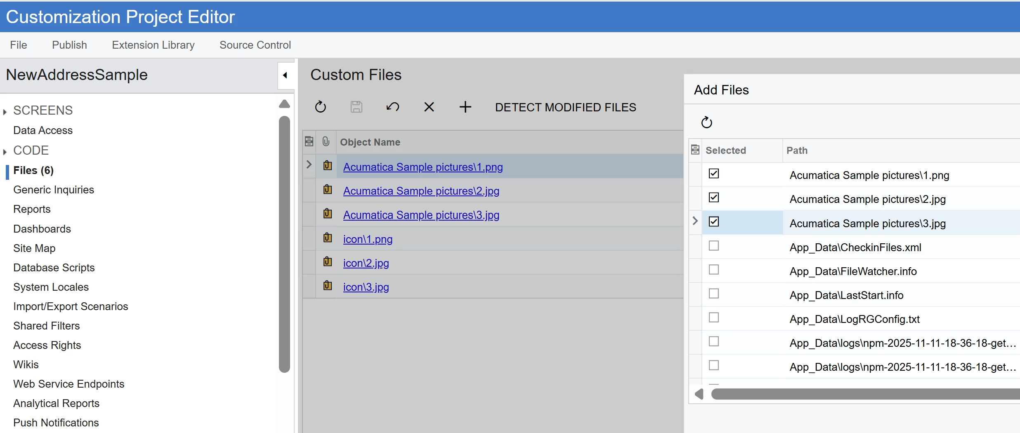This screenshot has height=433, width=1020.
Task: Select Generic Inquiries in the navigation tree
Action: (54, 190)
